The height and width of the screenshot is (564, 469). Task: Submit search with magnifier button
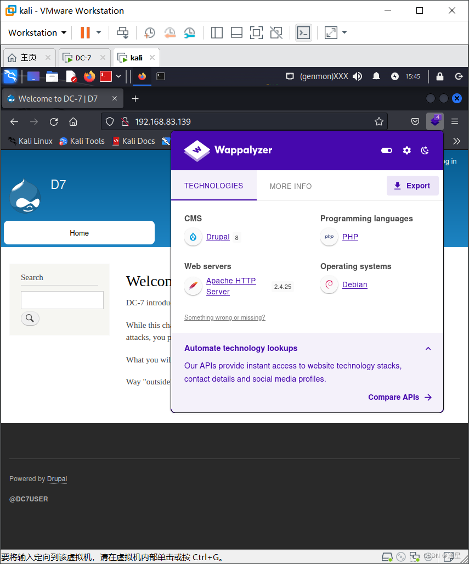pos(30,319)
